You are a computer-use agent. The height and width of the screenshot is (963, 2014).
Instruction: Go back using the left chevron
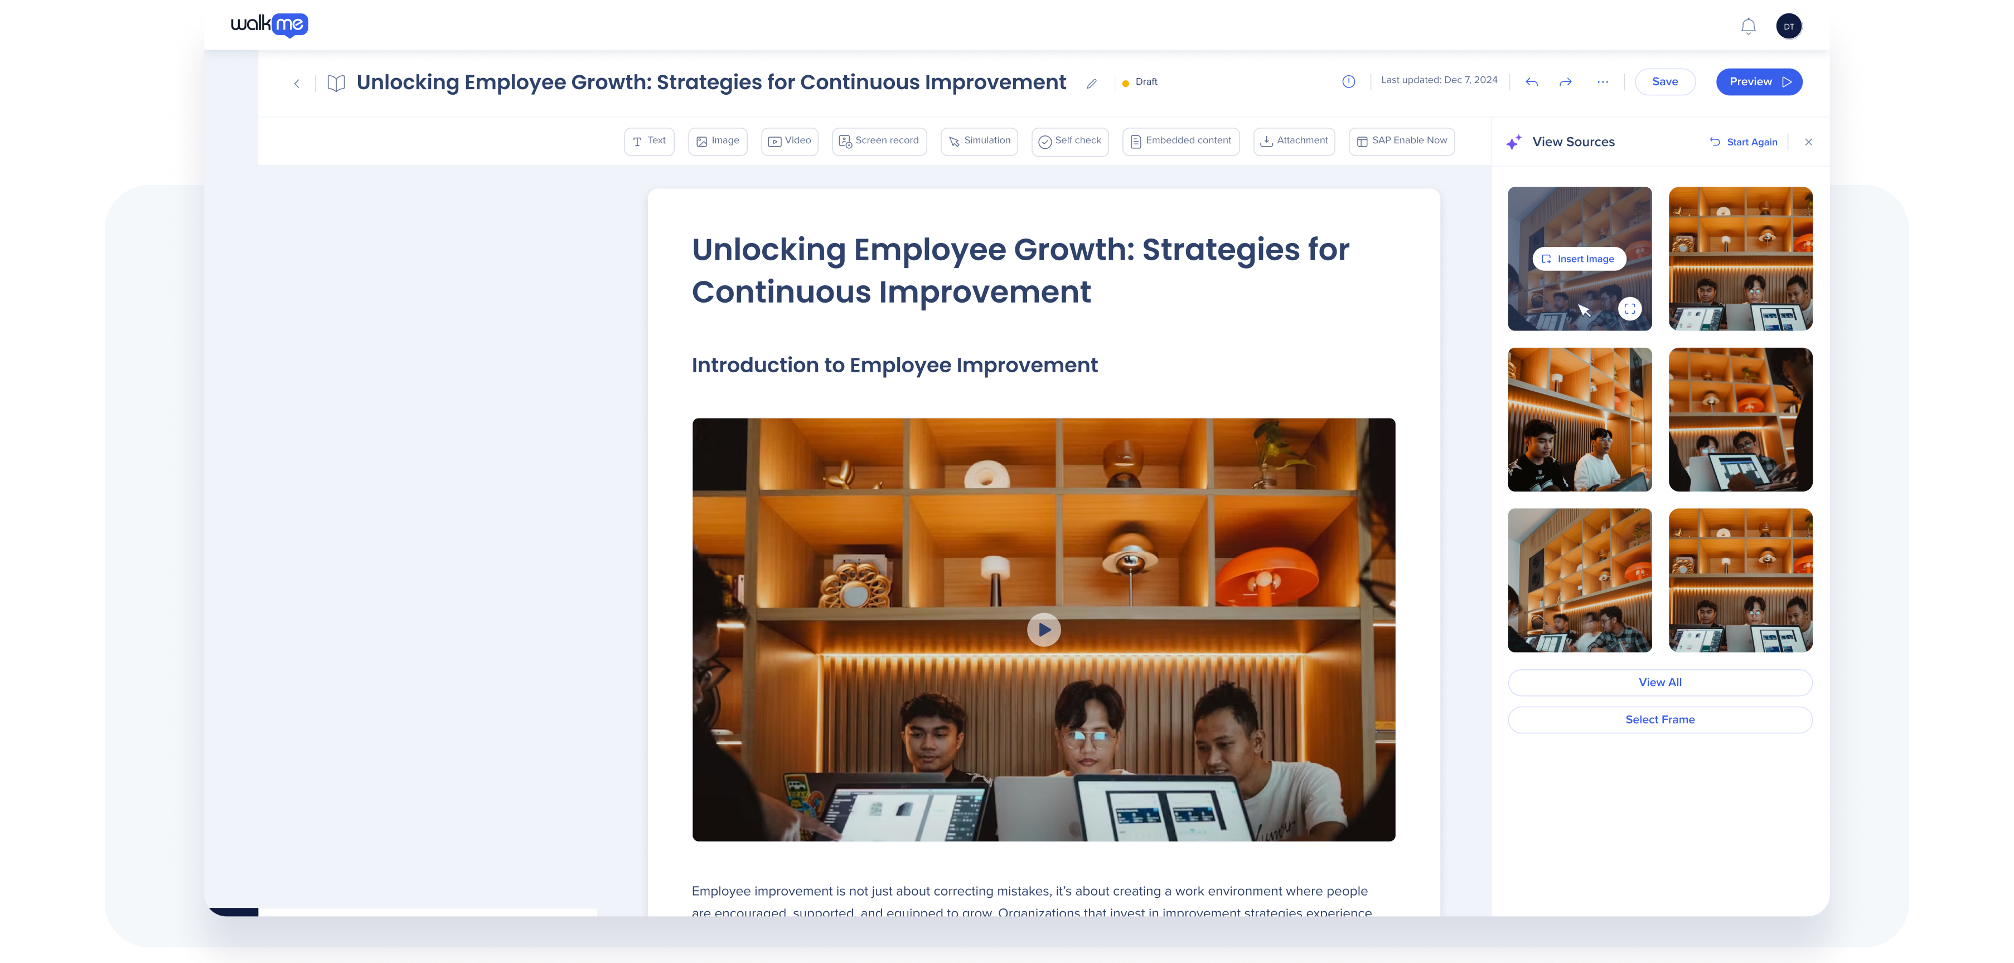point(297,84)
